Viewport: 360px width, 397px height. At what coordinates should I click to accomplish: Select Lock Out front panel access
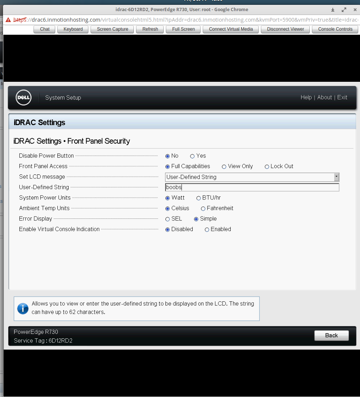tap(267, 167)
